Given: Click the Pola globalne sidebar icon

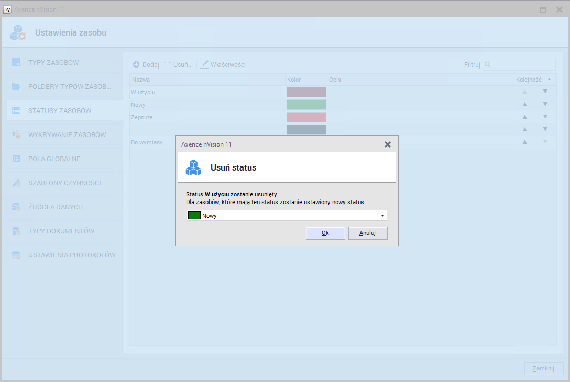Looking at the screenshot, I should point(16,159).
